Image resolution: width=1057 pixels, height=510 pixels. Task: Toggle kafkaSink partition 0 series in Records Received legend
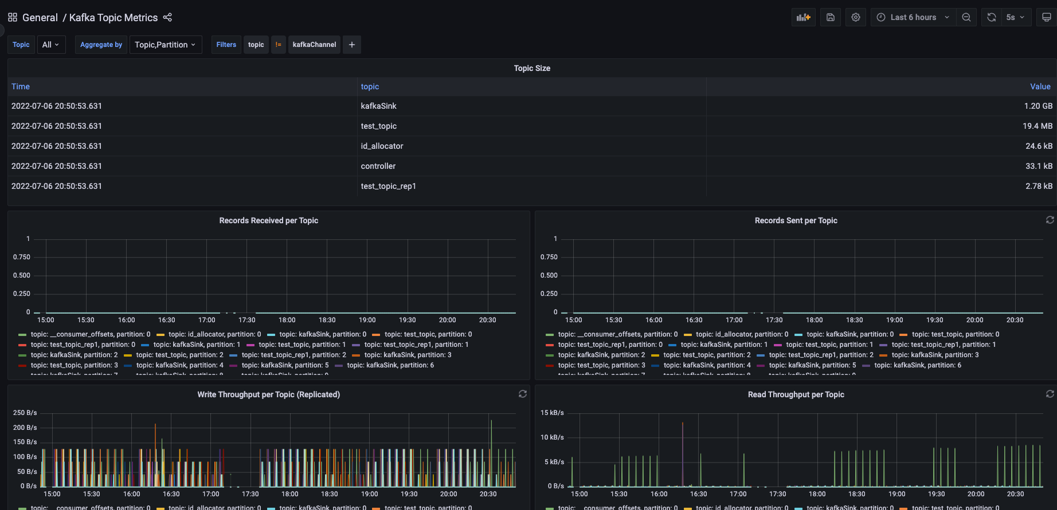322,334
